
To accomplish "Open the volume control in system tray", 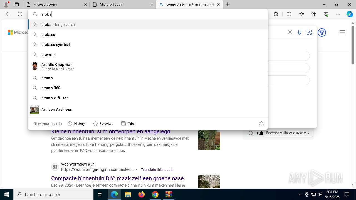I will 320,194.
